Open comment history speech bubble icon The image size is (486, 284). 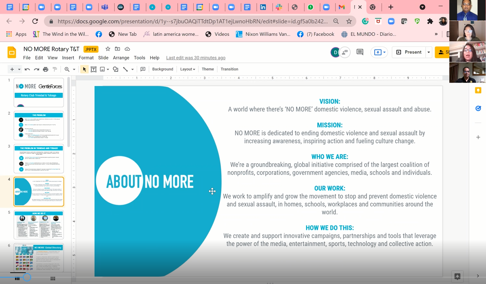tap(360, 52)
